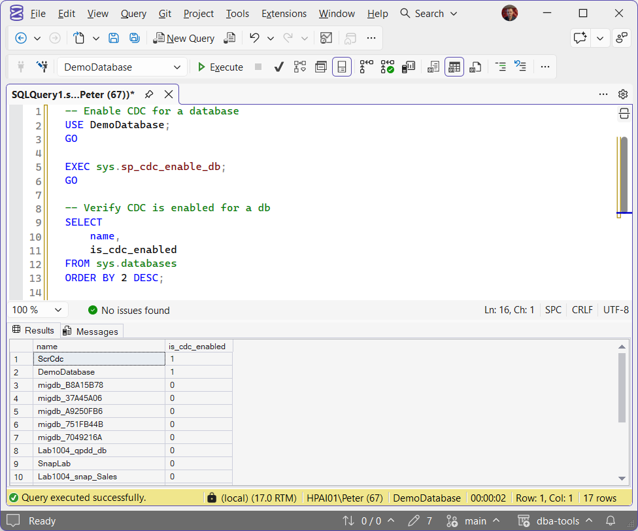
Task: Click the Navigate Backward arrow icon
Action: tap(21, 38)
